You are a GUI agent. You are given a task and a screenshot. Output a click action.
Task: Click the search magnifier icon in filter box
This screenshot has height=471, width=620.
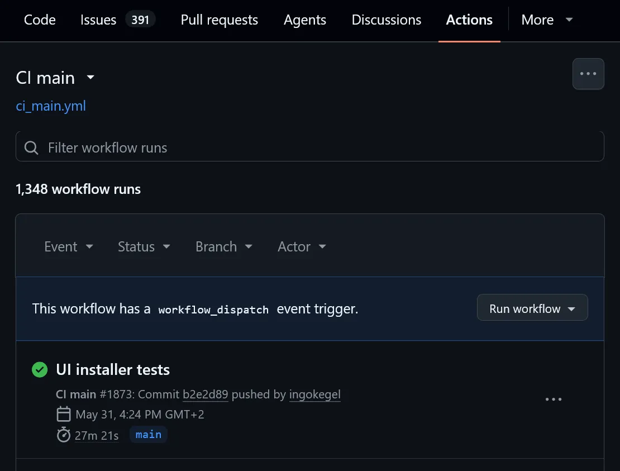coord(31,148)
